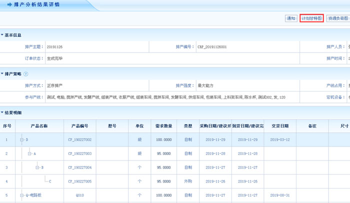Collapse the 基本信息 section
The width and height of the screenshot is (350, 203).
click(2, 35)
